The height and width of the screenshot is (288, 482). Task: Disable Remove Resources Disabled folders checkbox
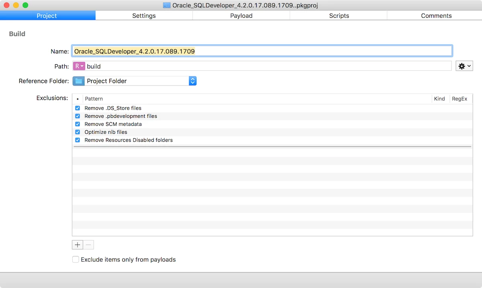click(x=78, y=140)
